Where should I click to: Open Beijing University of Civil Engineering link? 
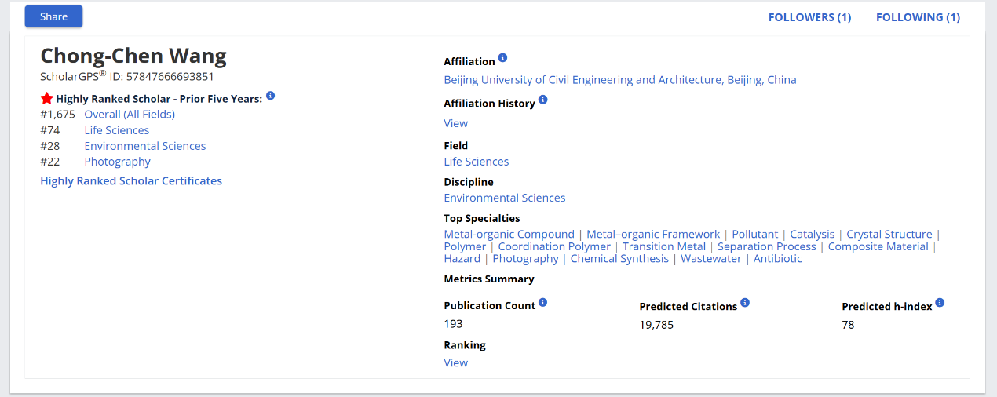point(619,79)
